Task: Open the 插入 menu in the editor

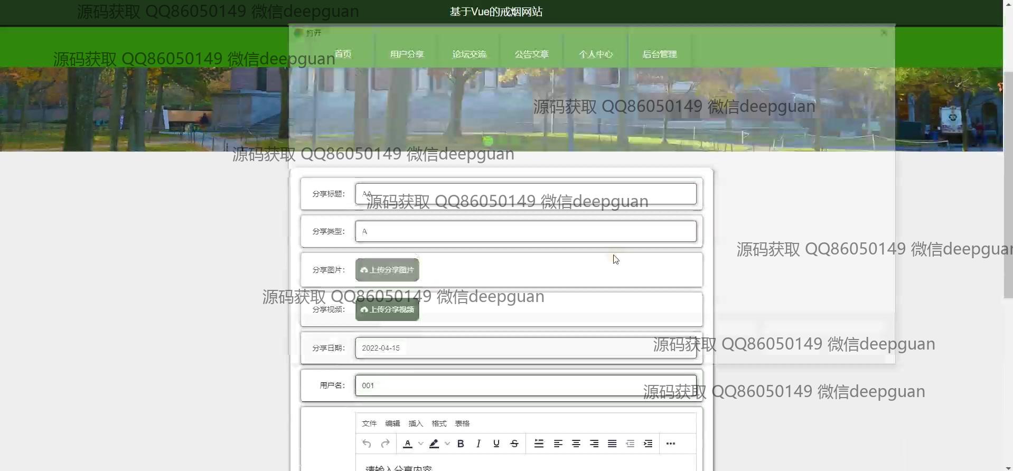Action: pyautogui.click(x=416, y=423)
